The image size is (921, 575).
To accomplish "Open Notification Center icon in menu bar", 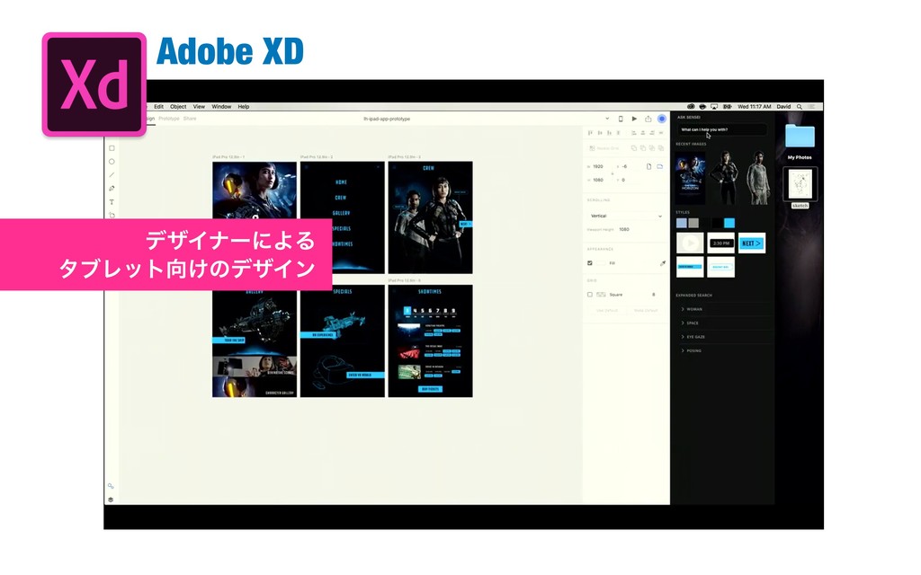I will [812, 107].
